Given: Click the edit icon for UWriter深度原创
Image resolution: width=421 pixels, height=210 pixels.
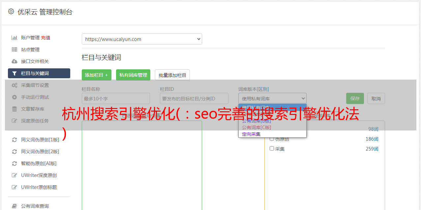Looking at the screenshot, I should pyautogui.click(x=14, y=175).
